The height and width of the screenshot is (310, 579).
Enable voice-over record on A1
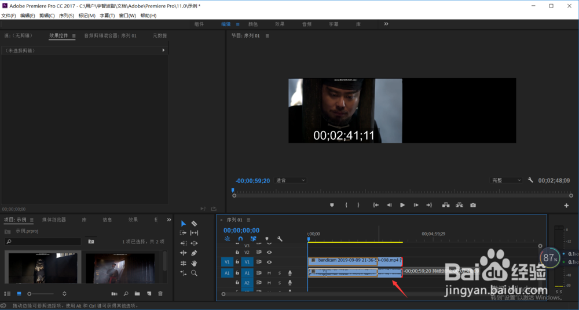tap(290, 273)
